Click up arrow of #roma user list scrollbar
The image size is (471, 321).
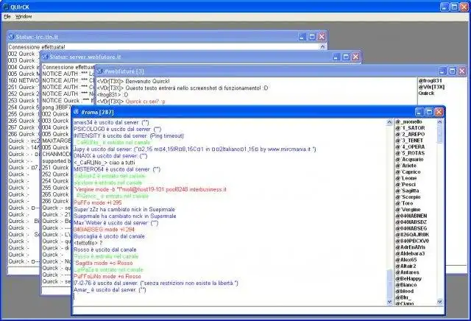tap(440, 122)
